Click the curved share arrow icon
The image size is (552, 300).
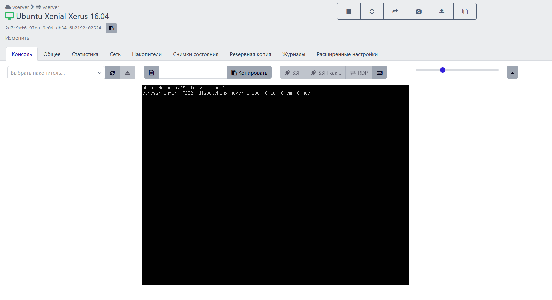395,11
